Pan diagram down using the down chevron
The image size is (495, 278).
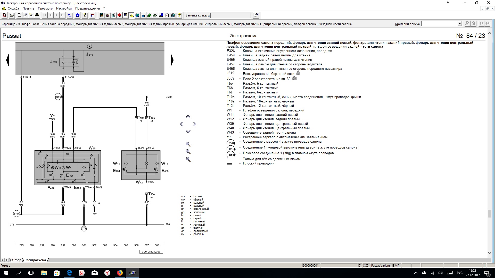pyautogui.click(x=188, y=131)
